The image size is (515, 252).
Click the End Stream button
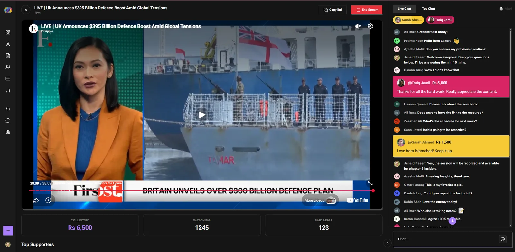click(367, 10)
